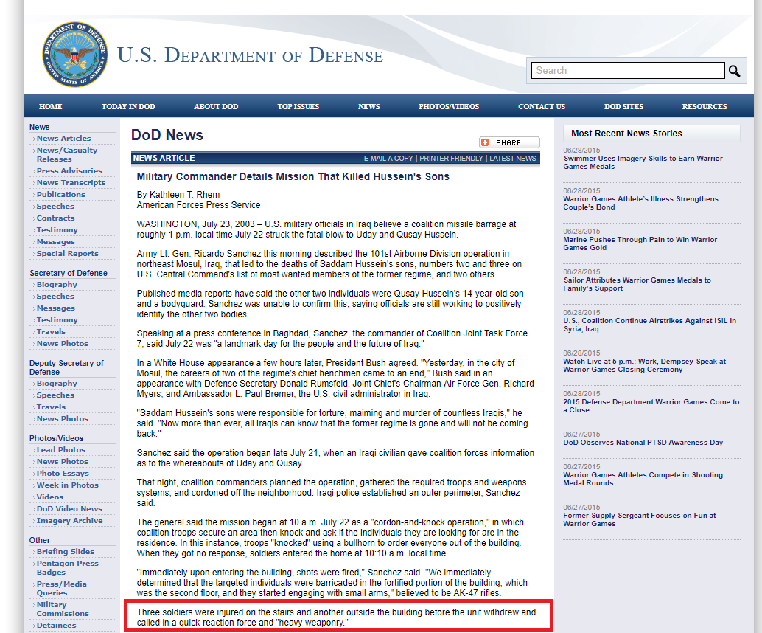Open Special Reports sidebar link
This screenshot has width=762, height=633.
click(x=68, y=254)
